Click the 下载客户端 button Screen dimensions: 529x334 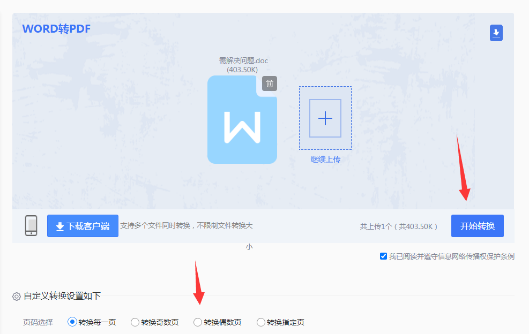click(83, 225)
